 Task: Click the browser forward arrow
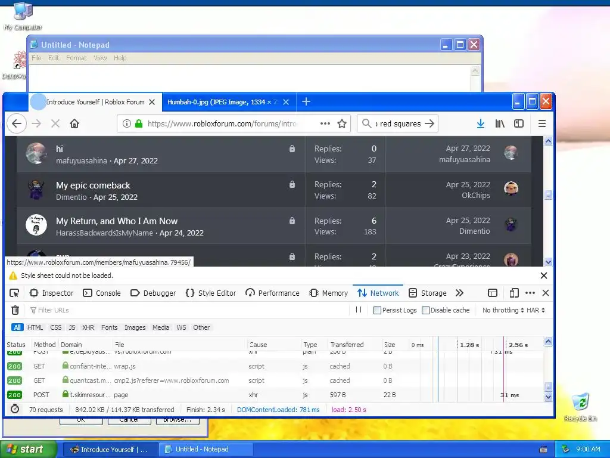[36, 124]
